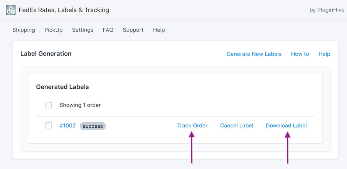Cancel Label for order #1002
Image resolution: width=347 pixels, height=169 pixels.
coord(237,125)
